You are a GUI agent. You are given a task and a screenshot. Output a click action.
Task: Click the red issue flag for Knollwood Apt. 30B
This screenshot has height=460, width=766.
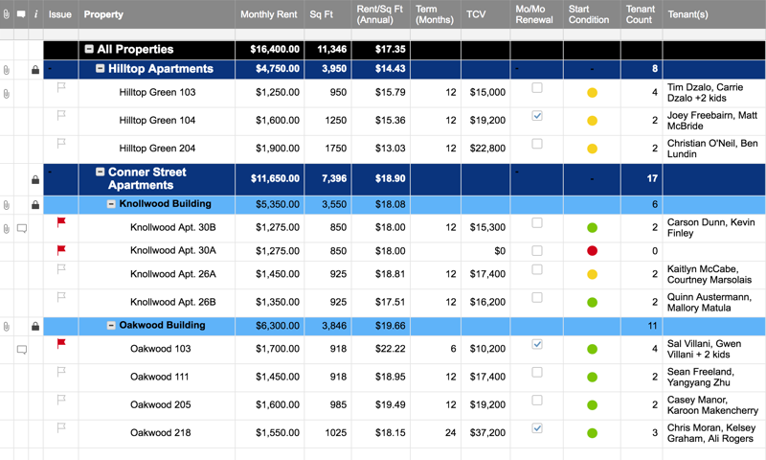coord(61,222)
